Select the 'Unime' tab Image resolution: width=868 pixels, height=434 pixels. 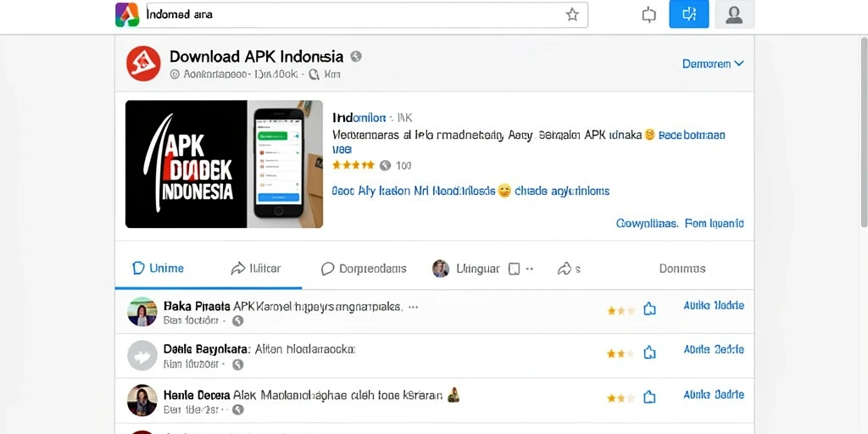(x=159, y=269)
